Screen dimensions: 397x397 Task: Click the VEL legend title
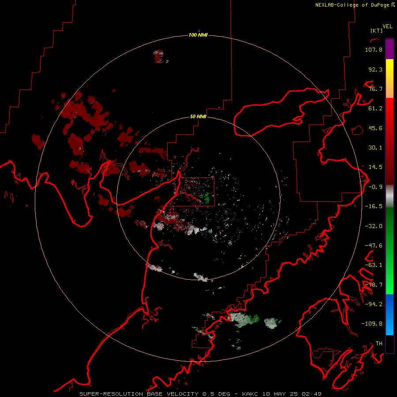(387, 26)
